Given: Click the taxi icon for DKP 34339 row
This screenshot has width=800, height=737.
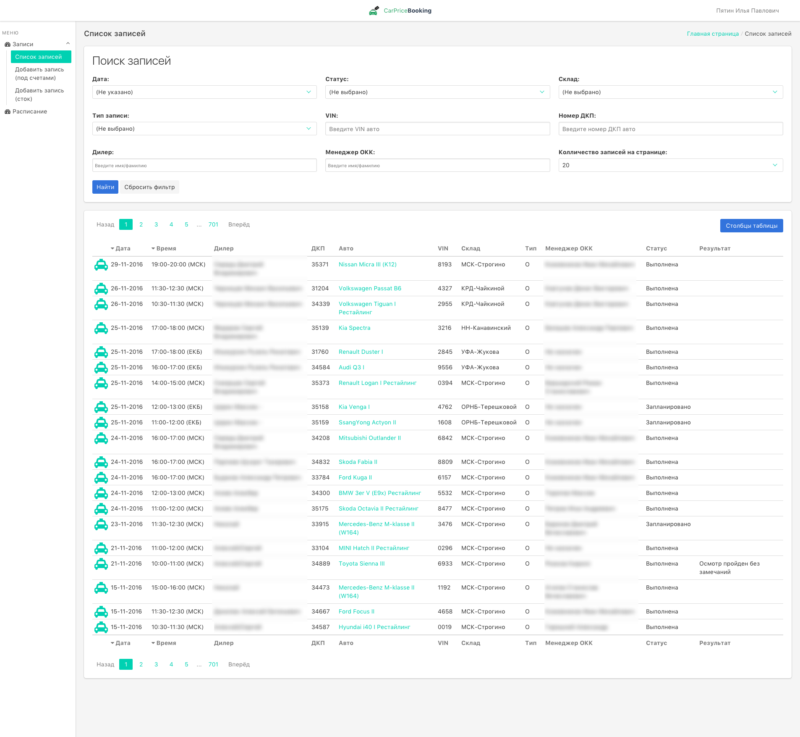Looking at the screenshot, I should pyautogui.click(x=101, y=304).
